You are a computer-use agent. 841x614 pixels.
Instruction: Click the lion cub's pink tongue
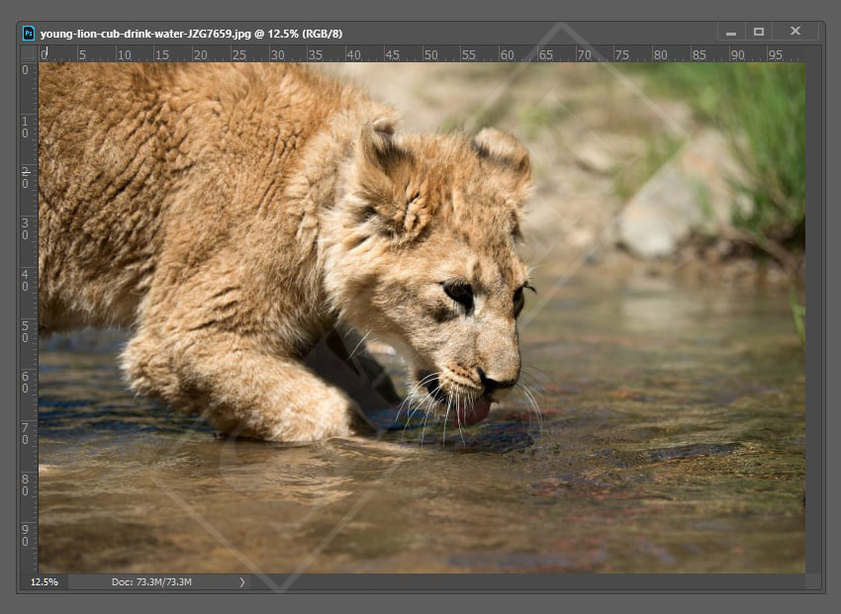pos(476,411)
